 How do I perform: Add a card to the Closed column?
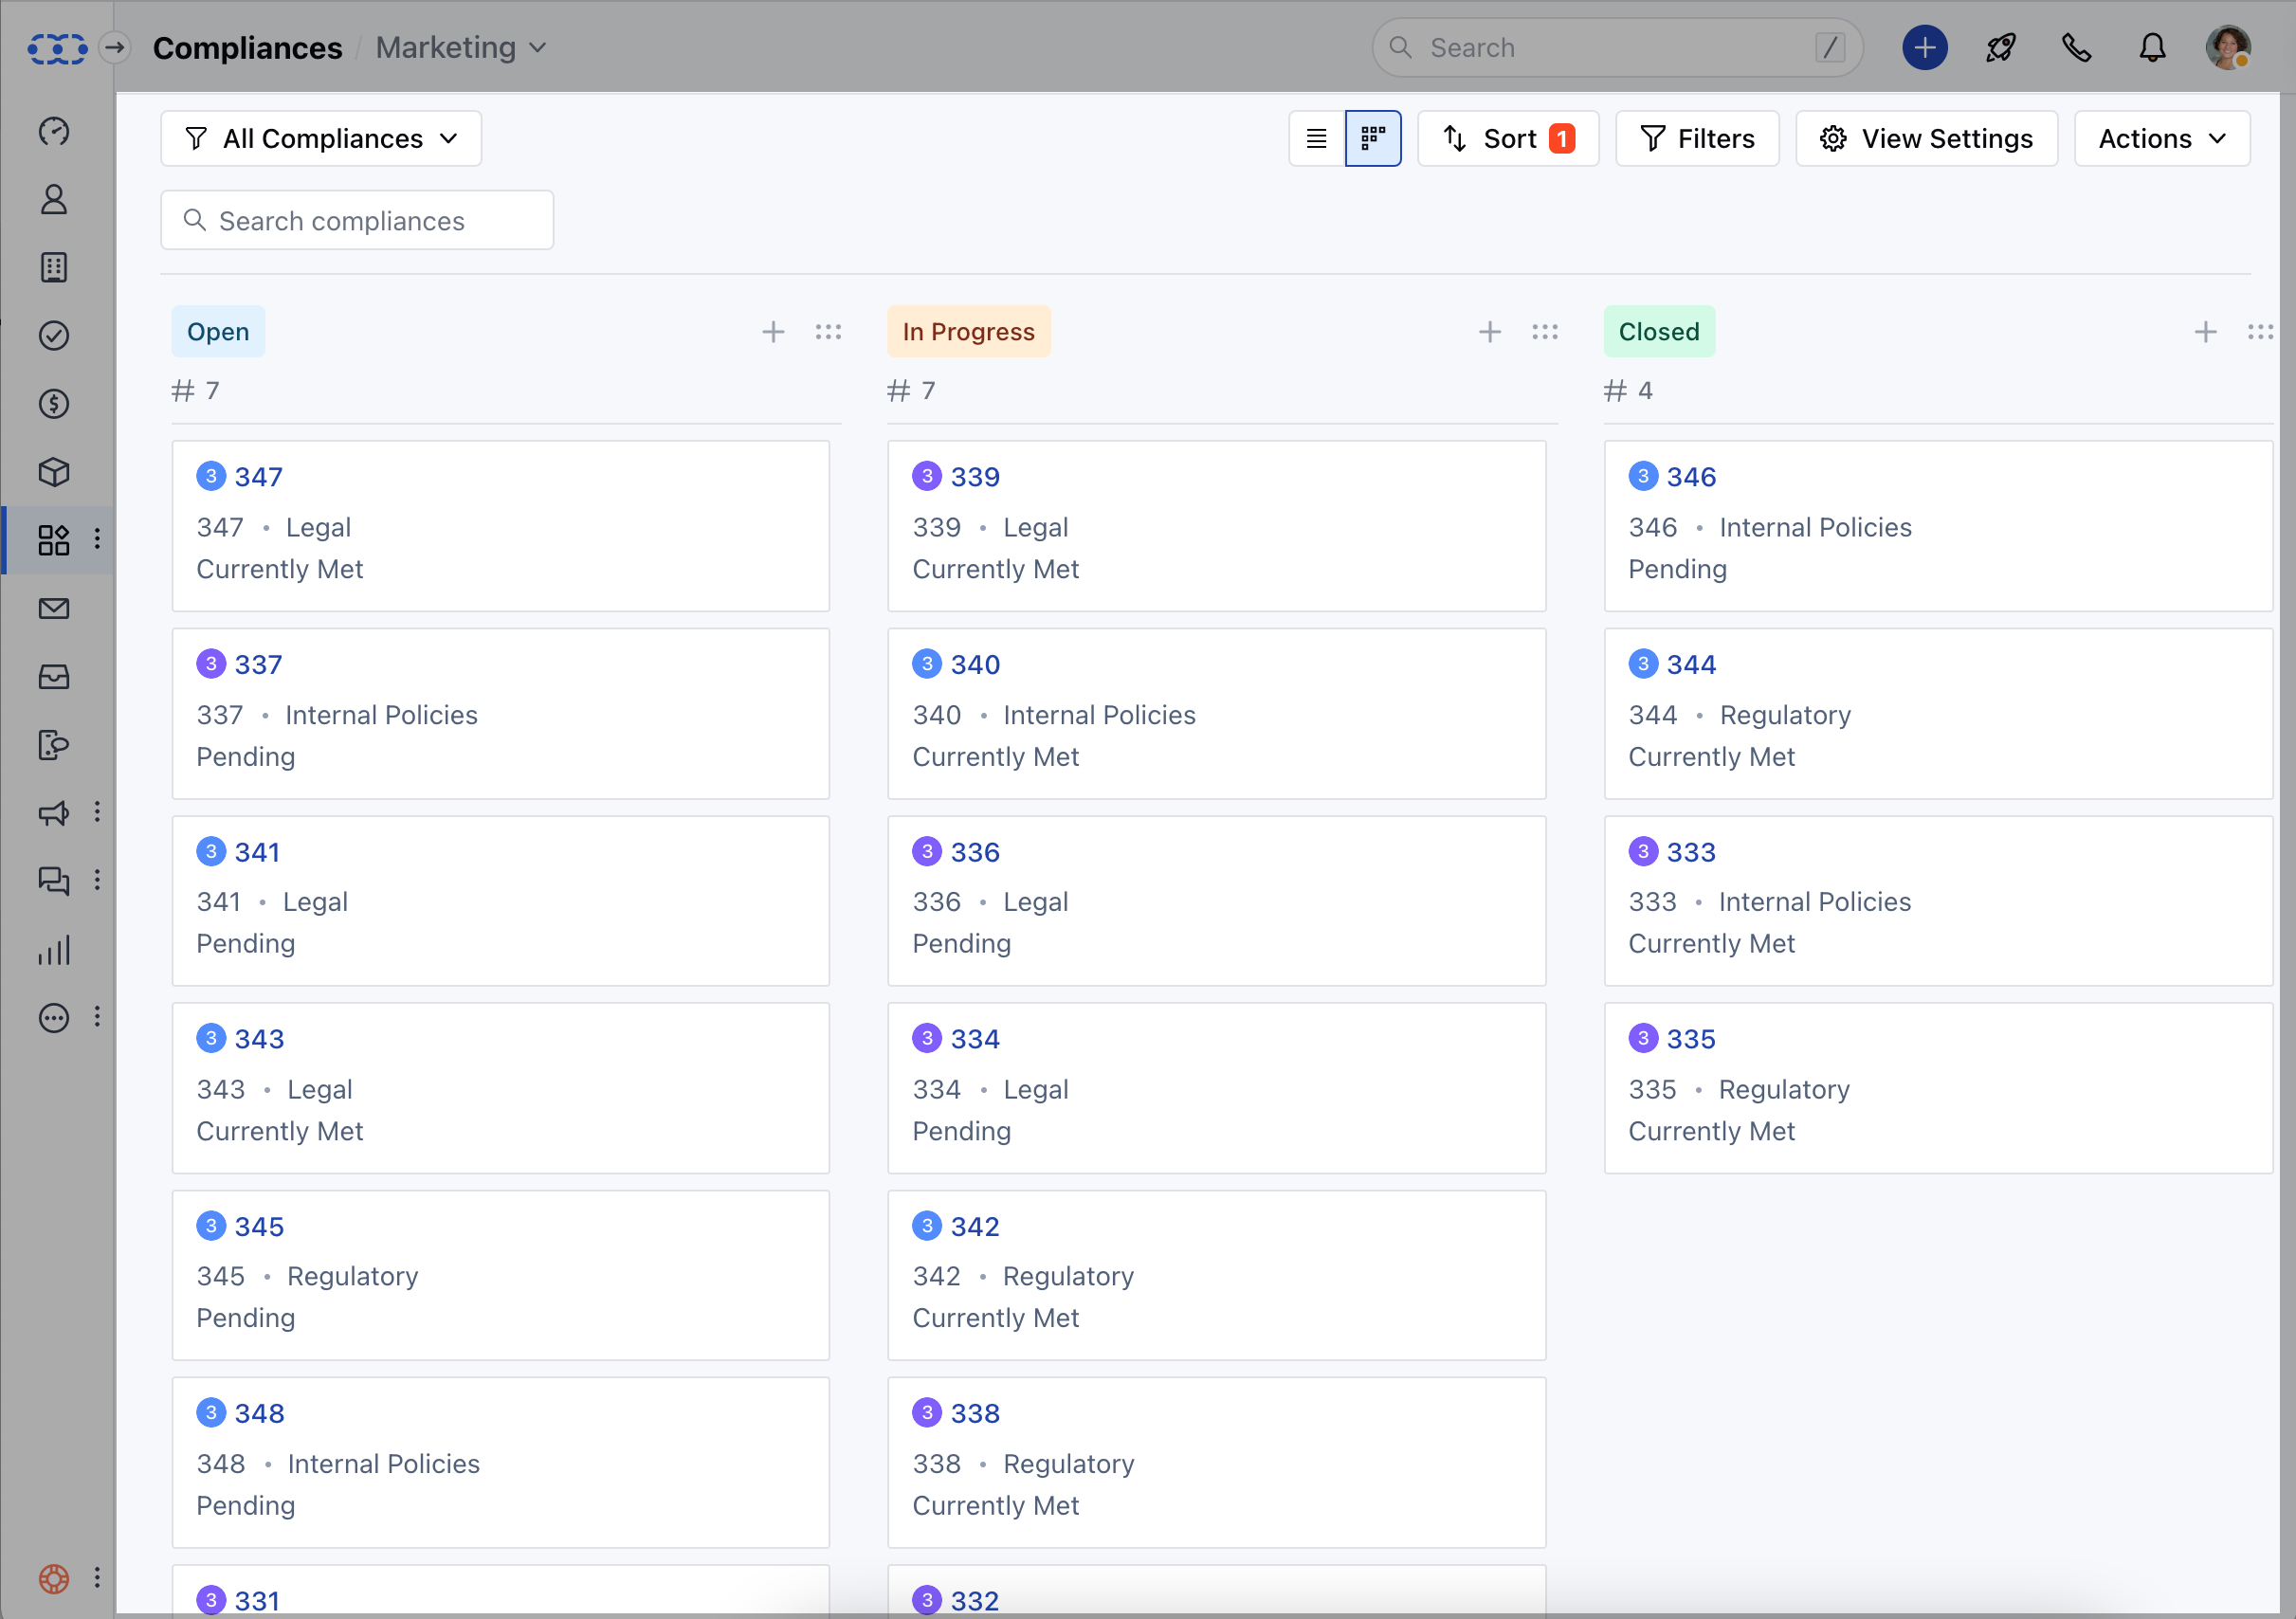click(2205, 332)
